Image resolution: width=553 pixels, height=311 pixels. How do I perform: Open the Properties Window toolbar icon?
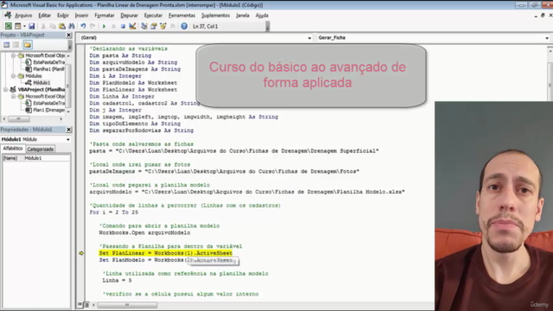(154, 26)
